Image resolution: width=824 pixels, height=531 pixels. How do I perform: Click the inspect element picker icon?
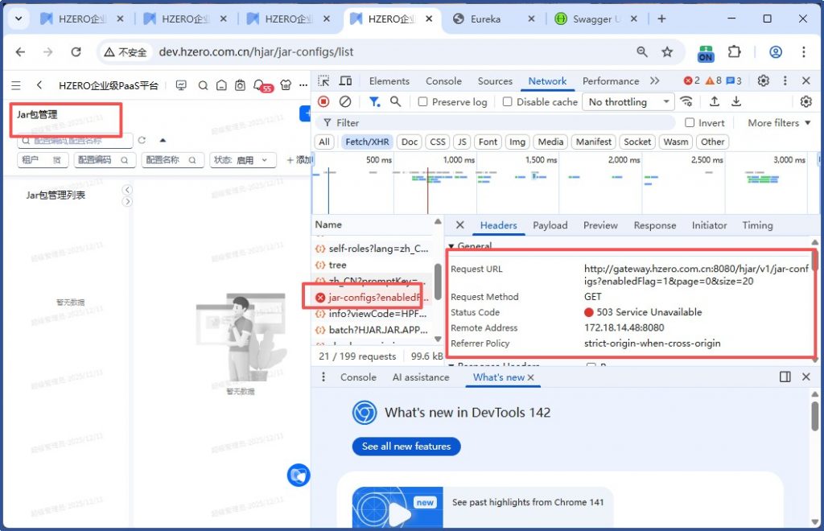[323, 81]
